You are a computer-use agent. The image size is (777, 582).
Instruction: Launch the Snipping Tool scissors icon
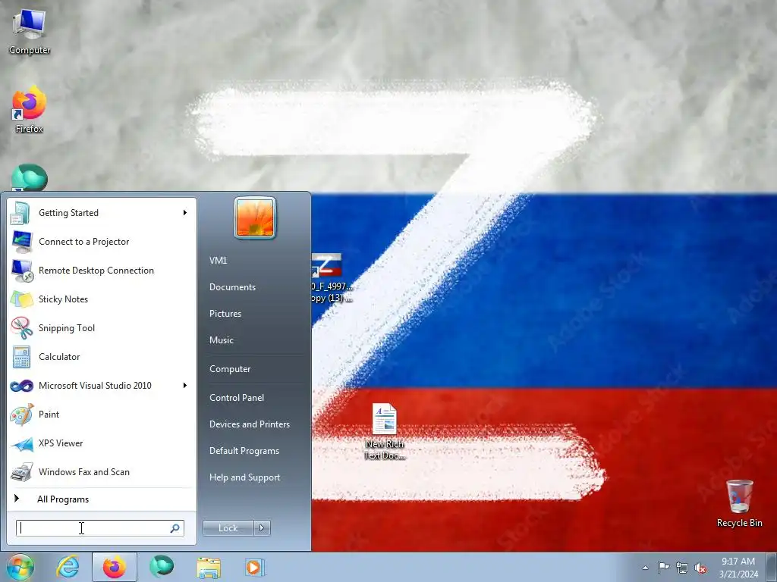(21, 328)
